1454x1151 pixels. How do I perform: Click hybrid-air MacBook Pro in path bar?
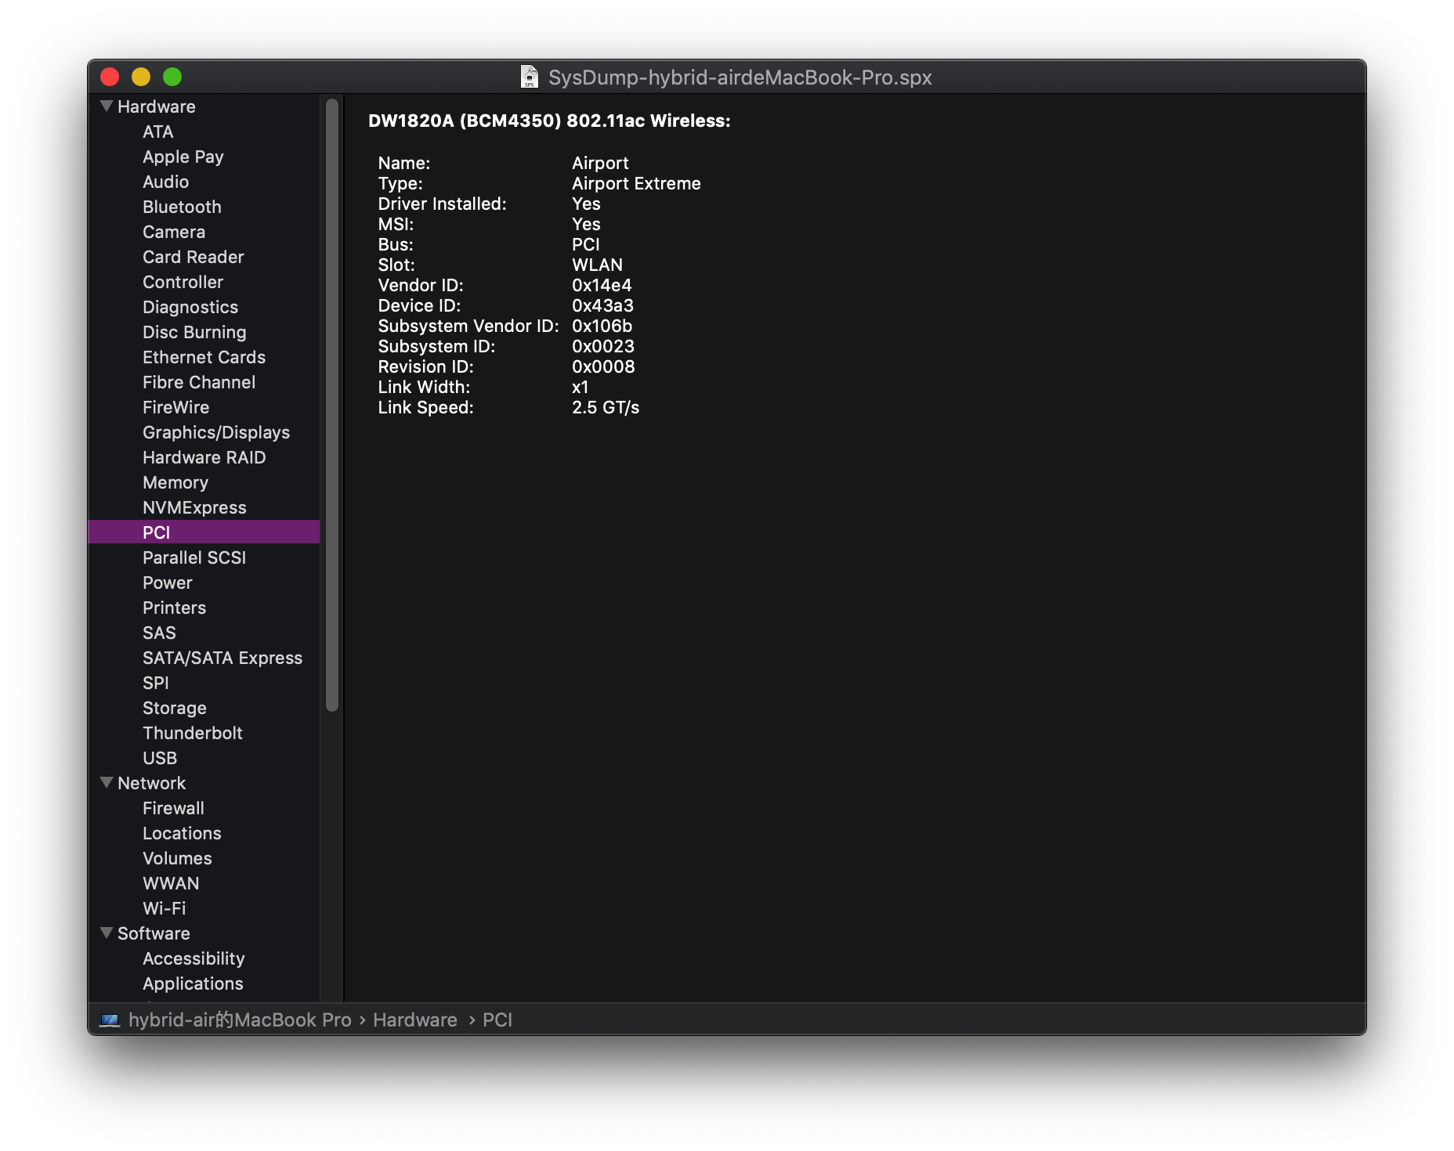click(240, 1019)
